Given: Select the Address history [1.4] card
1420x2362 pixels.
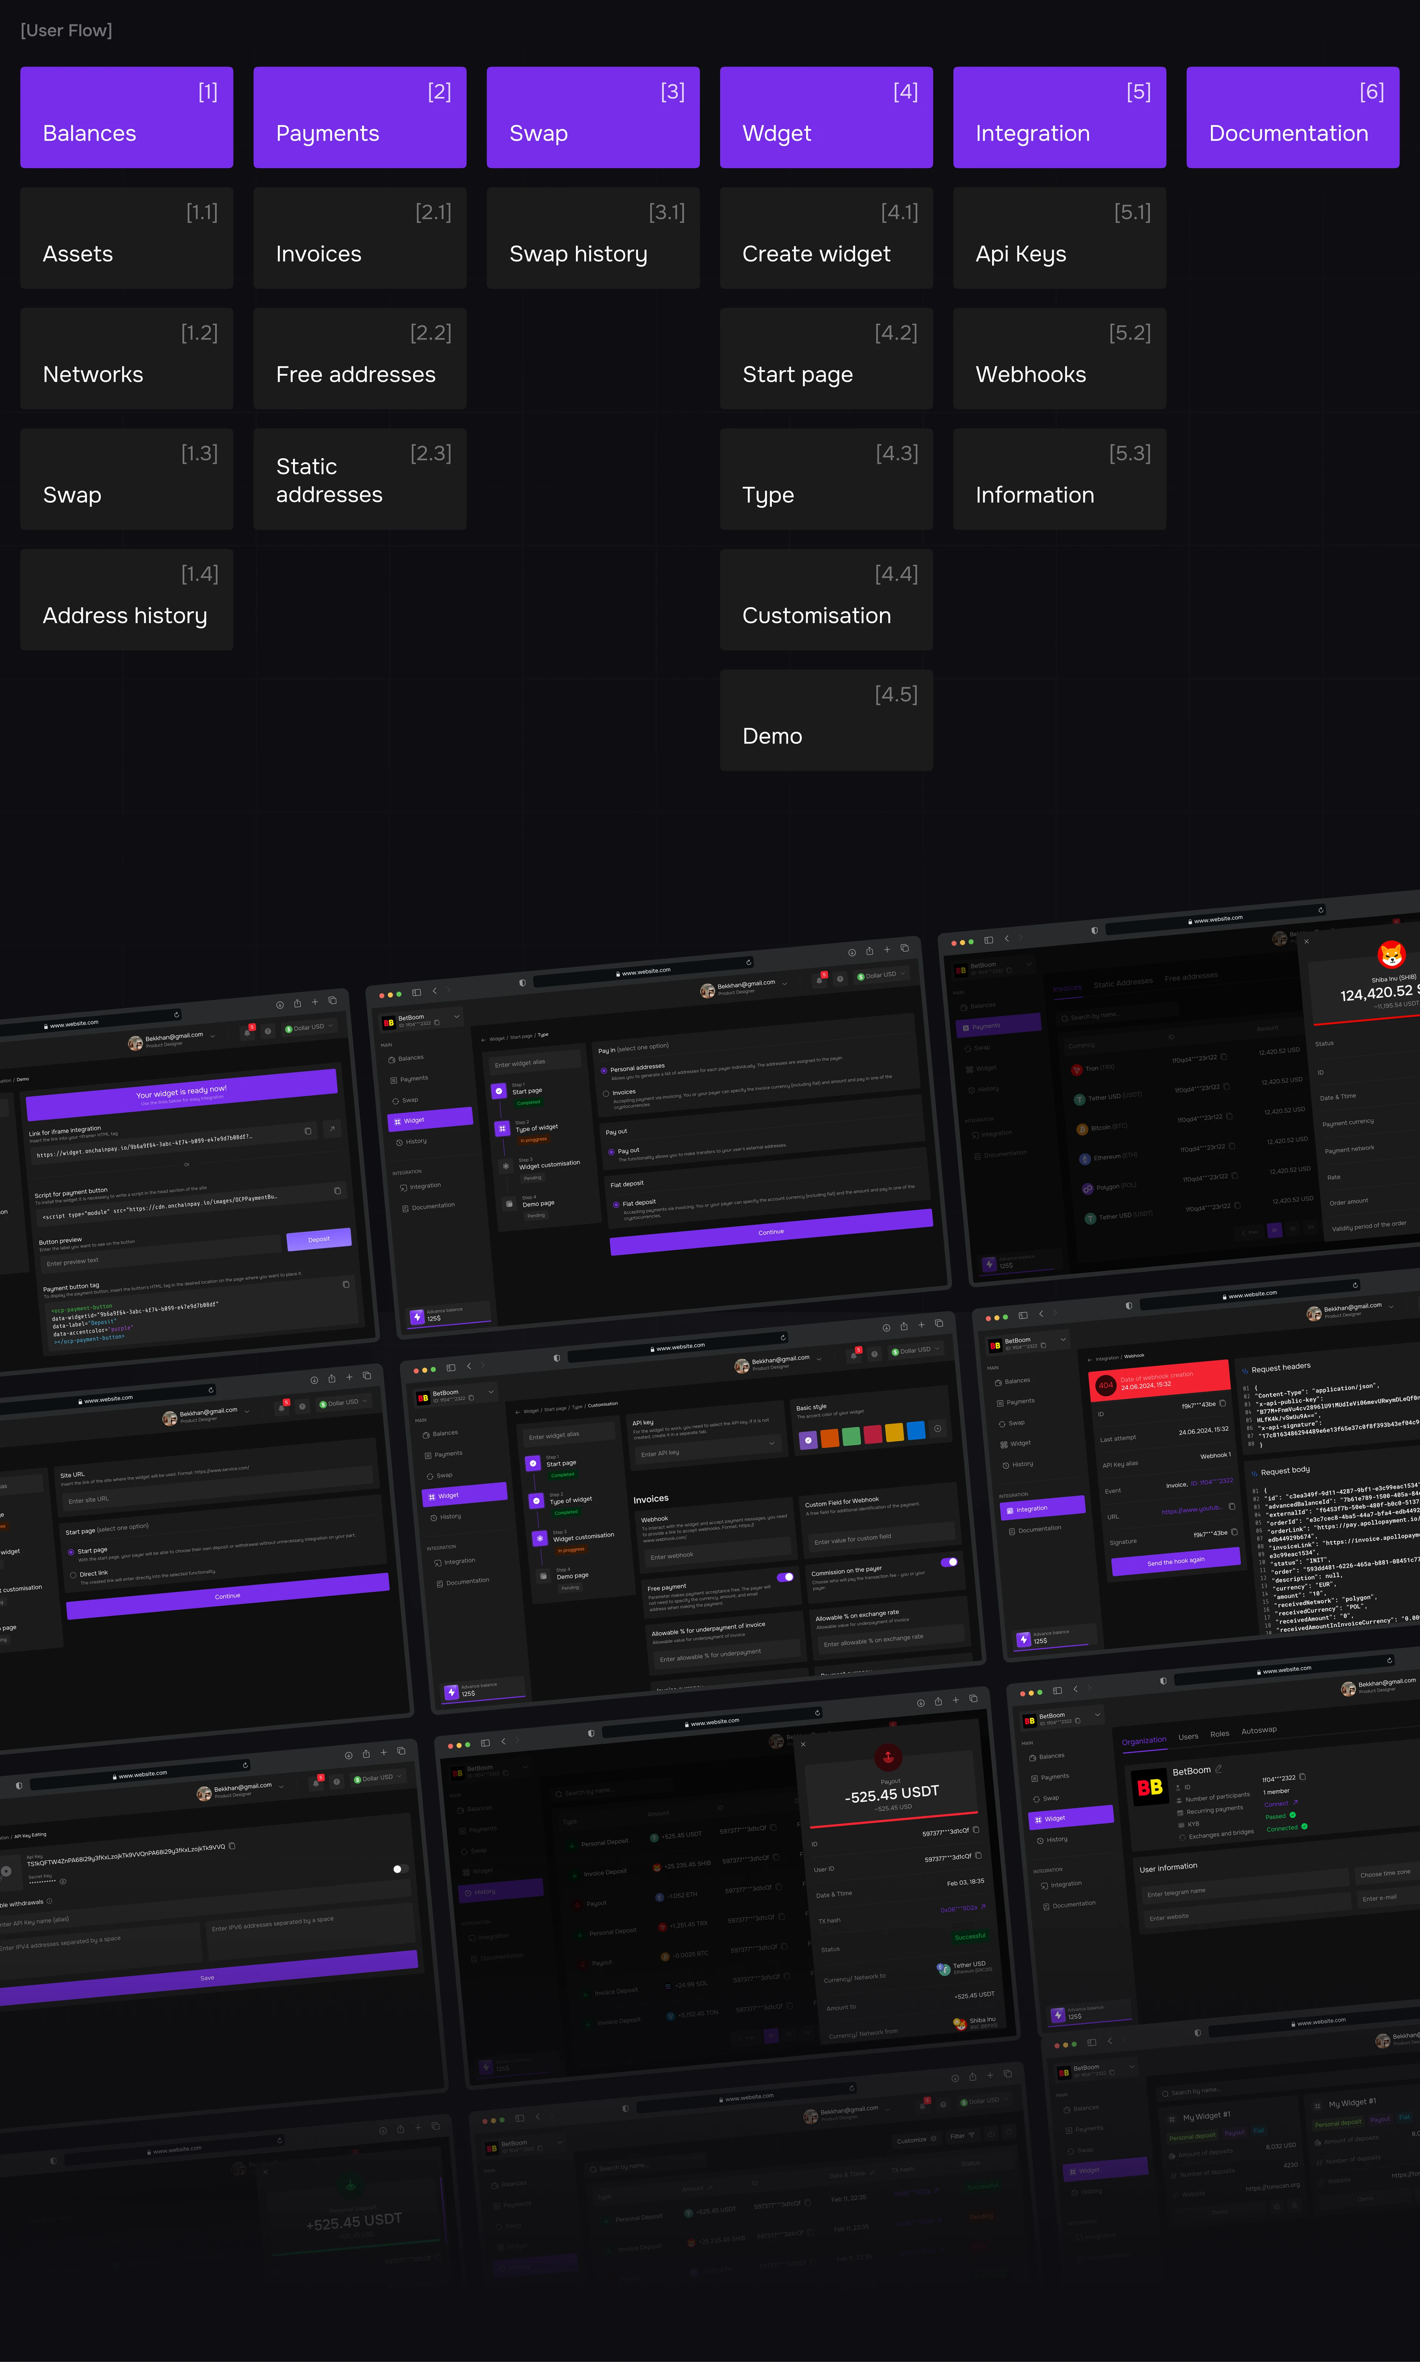Looking at the screenshot, I should (x=126, y=600).
